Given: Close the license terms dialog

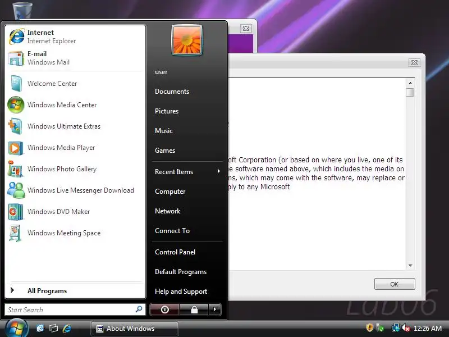Looking at the screenshot, I should (414, 63).
